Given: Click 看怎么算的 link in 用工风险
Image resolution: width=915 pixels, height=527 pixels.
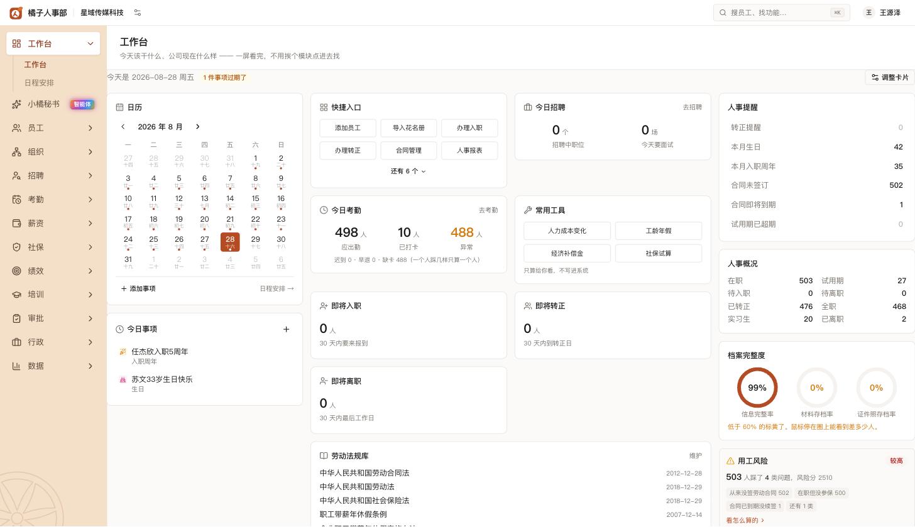Looking at the screenshot, I should (745, 521).
